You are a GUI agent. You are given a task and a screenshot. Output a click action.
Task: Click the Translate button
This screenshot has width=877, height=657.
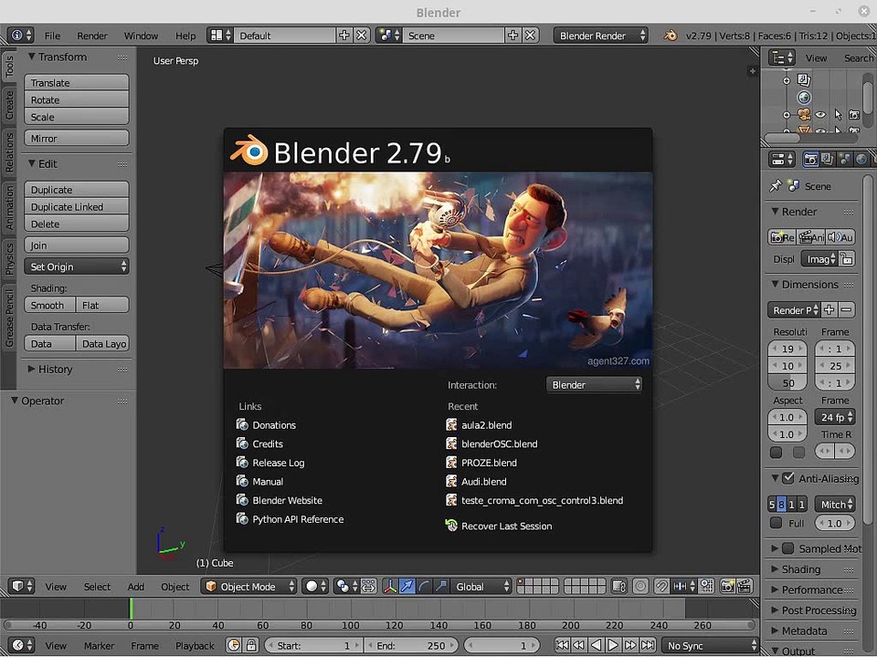coord(77,83)
